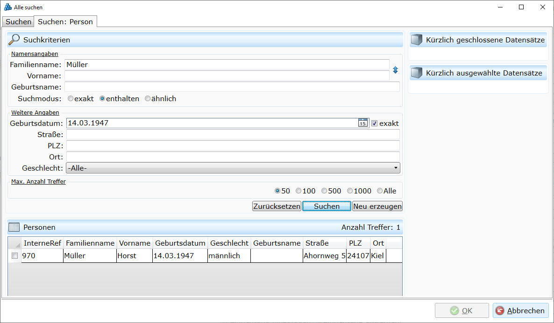Click into the Vorname input field
554x323 pixels.
(x=227, y=76)
